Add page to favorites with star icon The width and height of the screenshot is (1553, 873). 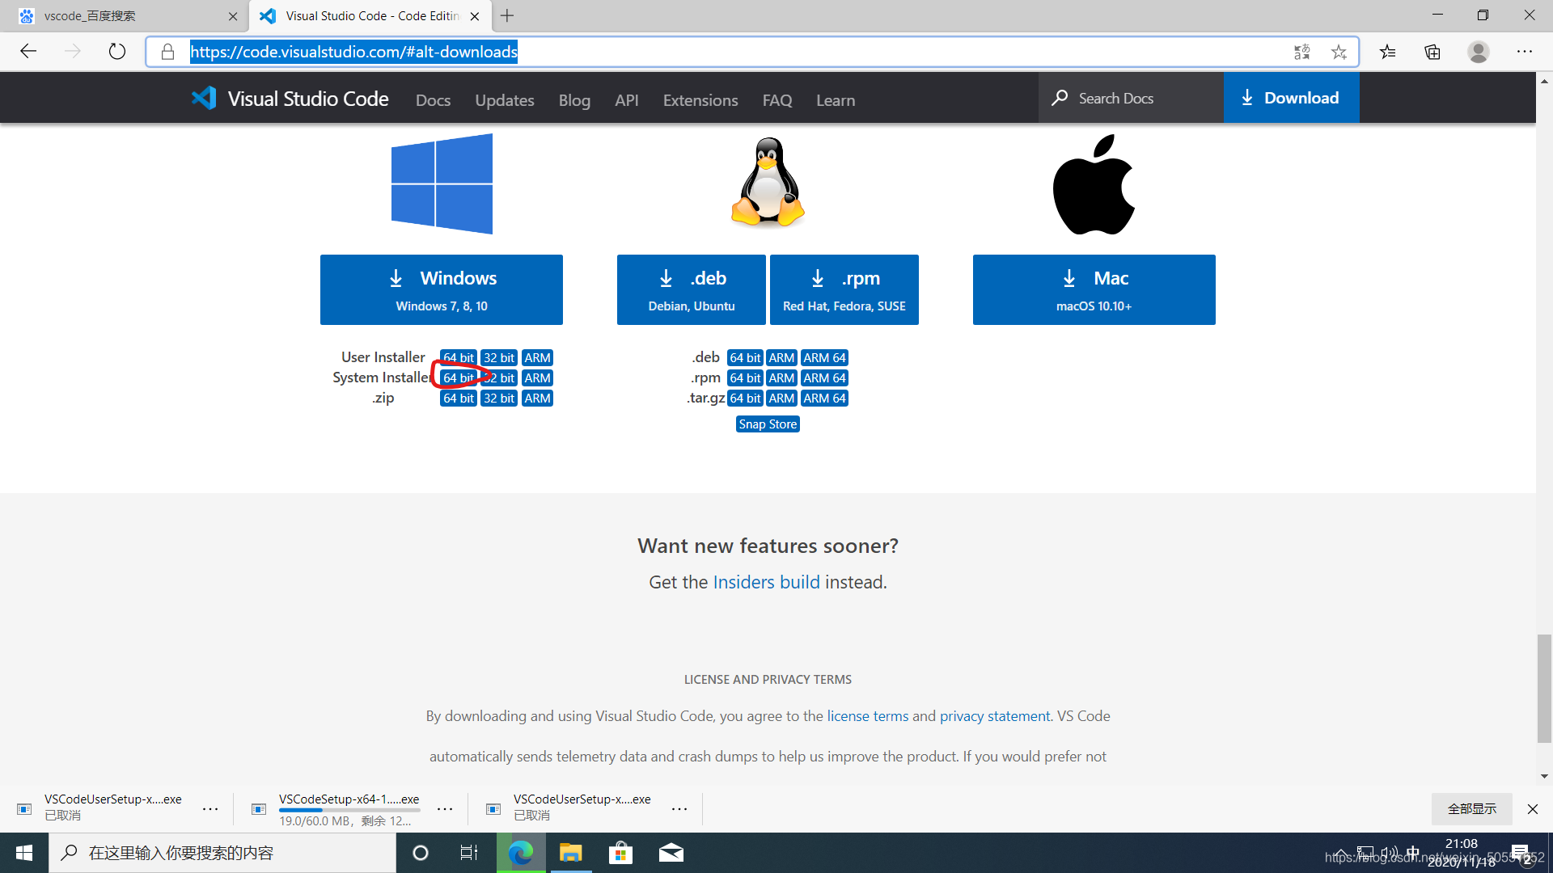point(1339,52)
